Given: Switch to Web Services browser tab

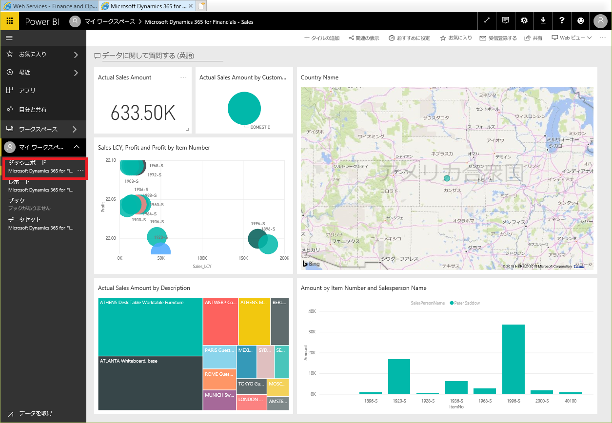Looking at the screenshot, I should pyautogui.click(x=50, y=6).
